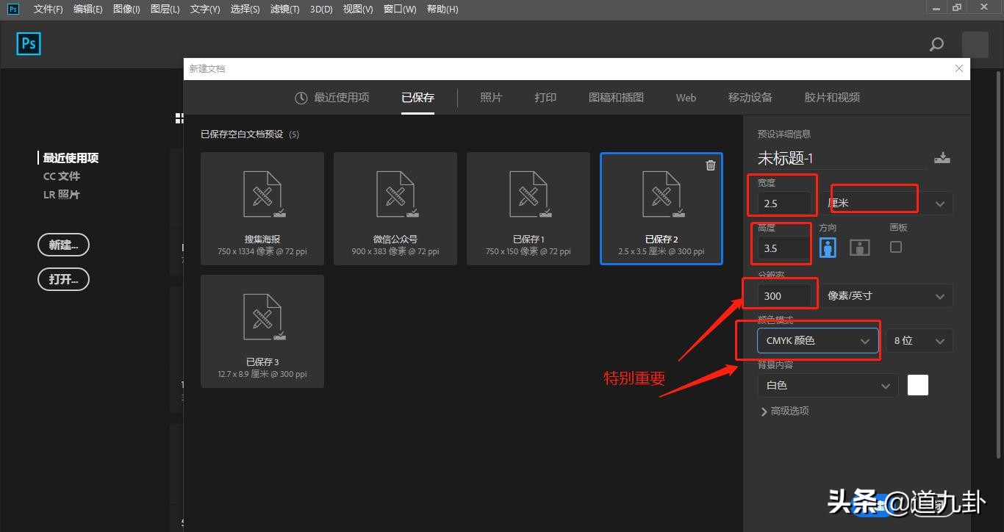Click the save preset icon beside 未标题-1
The width and height of the screenshot is (1004, 532).
(942, 157)
